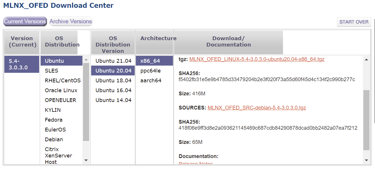Viewport: 375px width, 169px height.
Task: Select Ubuntu 21.04 version
Action: [x=113, y=61]
